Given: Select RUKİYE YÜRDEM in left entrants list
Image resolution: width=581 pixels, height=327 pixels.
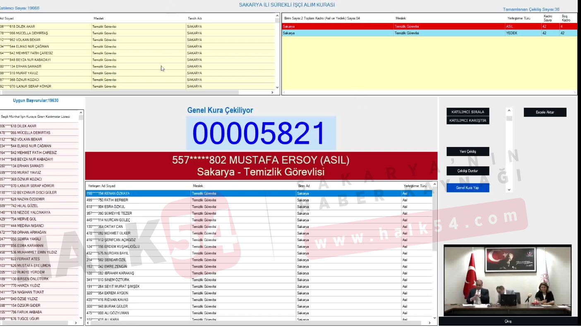Looking at the screenshot, I should point(39,272).
